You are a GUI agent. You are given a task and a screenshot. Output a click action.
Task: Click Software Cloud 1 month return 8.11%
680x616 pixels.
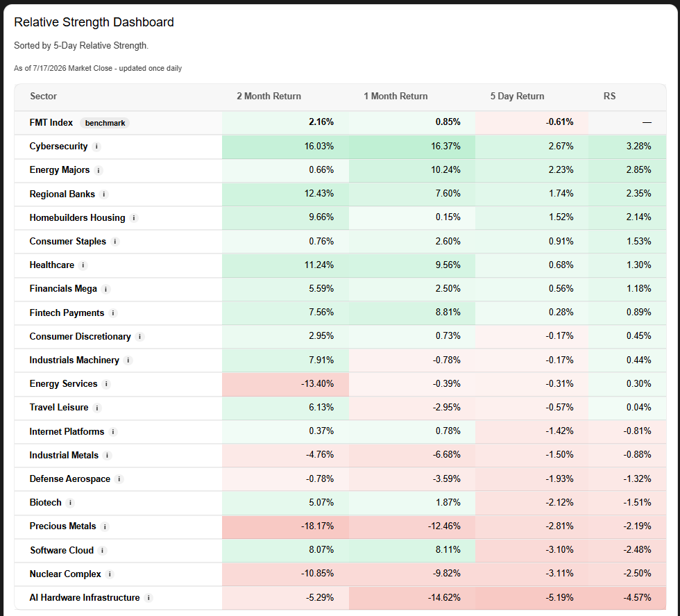tap(448, 550)
